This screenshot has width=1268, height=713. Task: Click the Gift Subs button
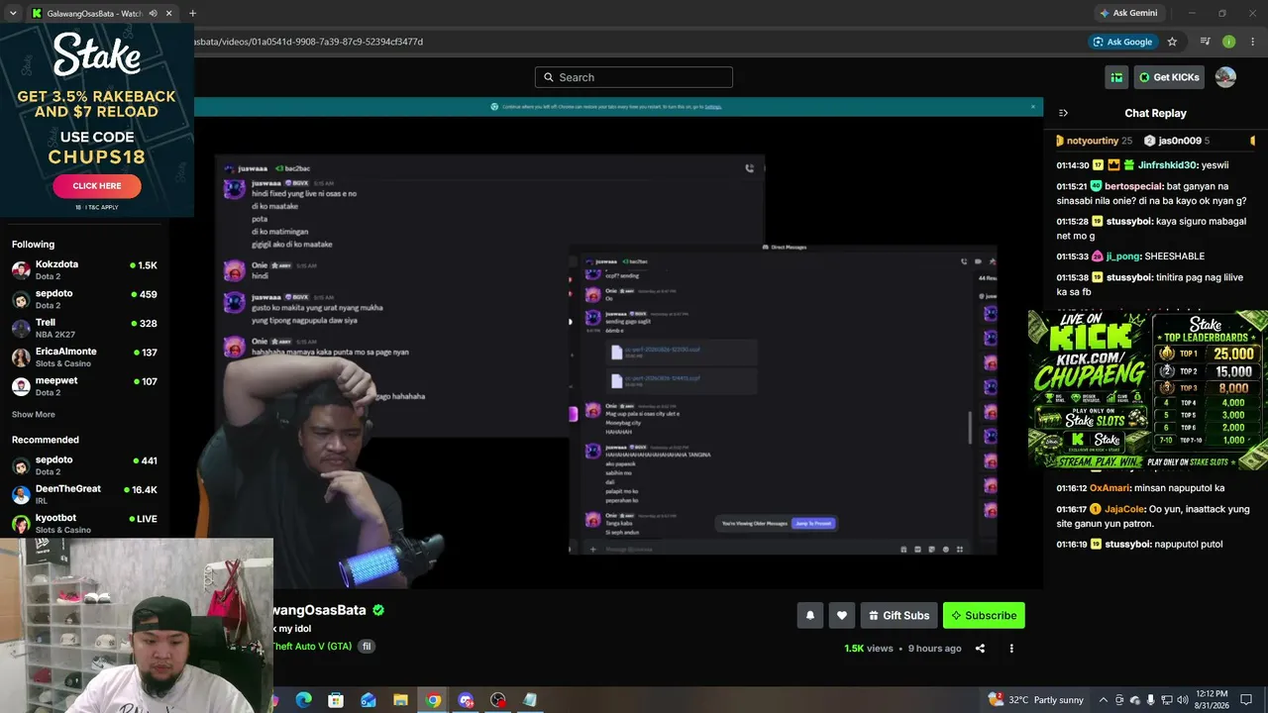[x=899, y=615]
